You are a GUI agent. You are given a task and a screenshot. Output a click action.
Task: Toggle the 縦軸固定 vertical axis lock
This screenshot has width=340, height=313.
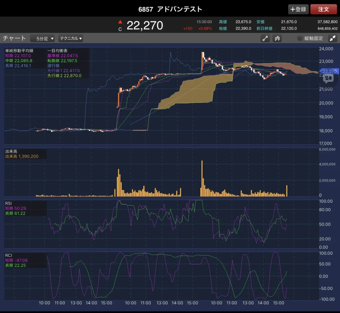click(x=310, y=39)
